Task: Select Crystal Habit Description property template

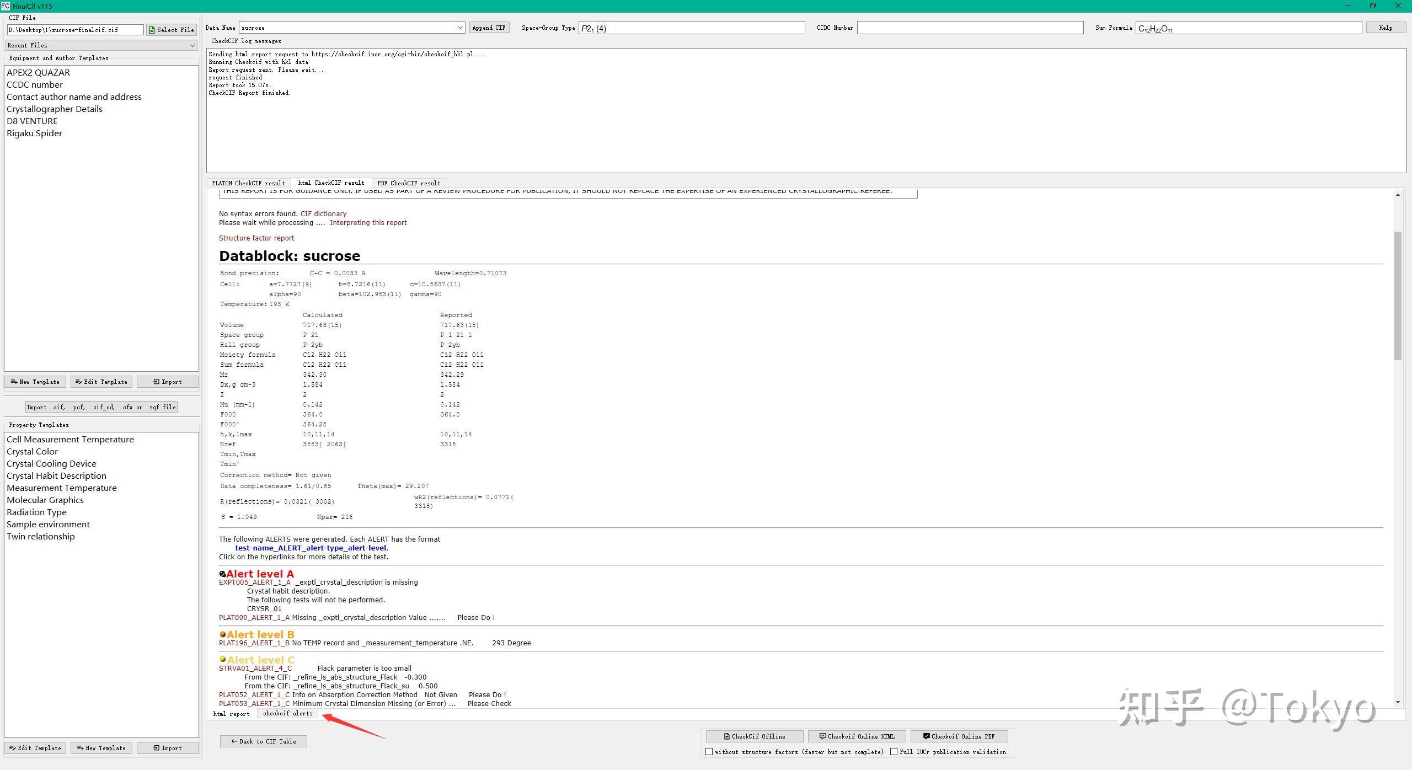Action: pyautogui.click(x=56, y=476)
